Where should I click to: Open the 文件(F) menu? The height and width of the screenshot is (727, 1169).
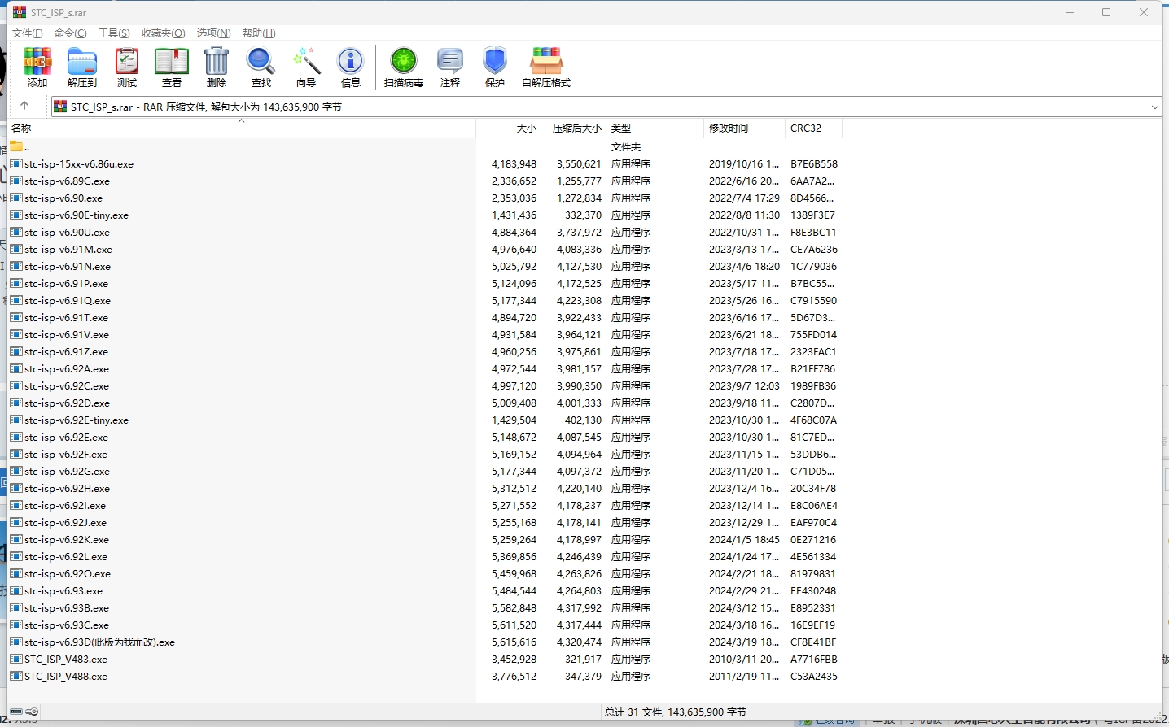28,33
